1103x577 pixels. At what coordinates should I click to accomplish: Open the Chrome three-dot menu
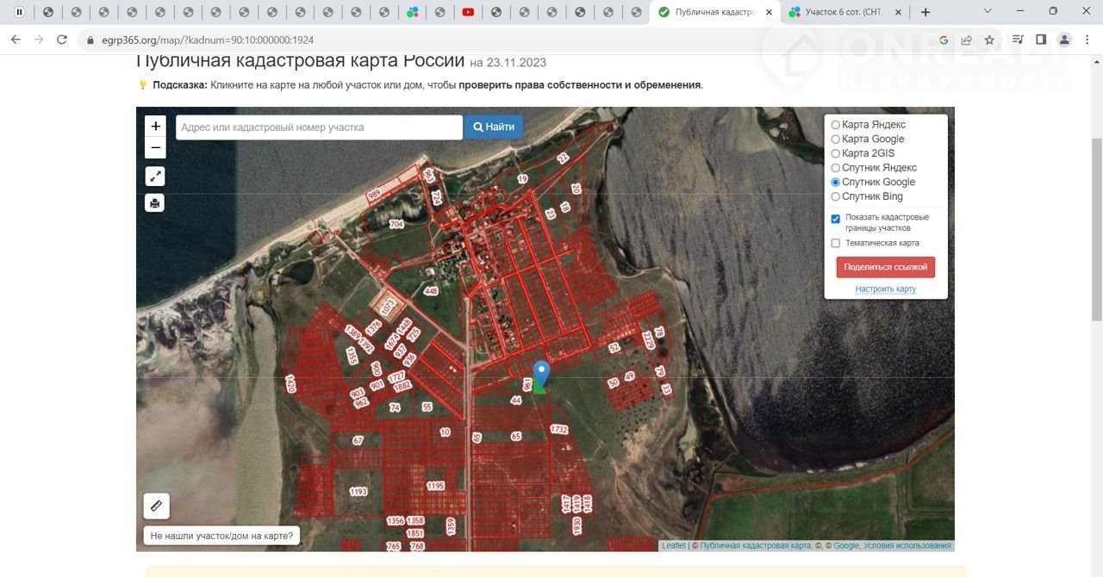(1087, 40)
